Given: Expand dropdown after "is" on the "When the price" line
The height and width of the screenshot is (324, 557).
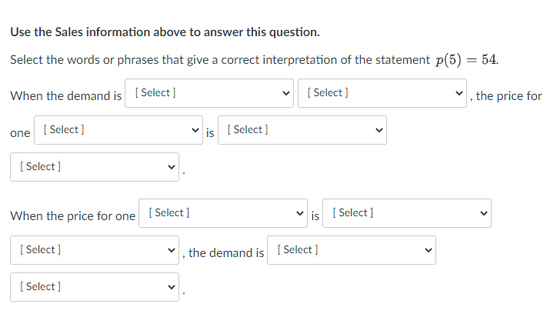Looking at the screenshot, I should [409, 213].
